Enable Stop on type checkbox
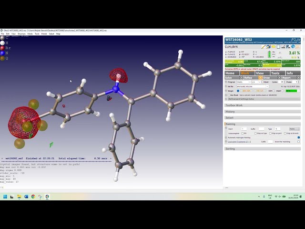 pyautogui.click(x=255, y=134)
